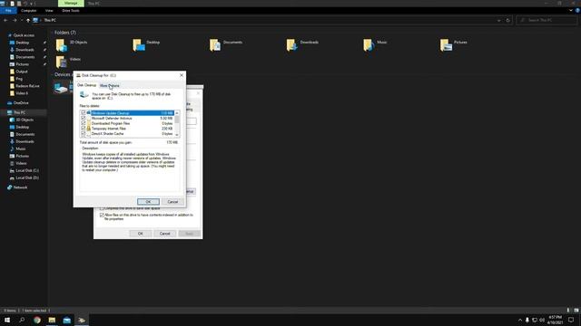This screenshot has width=581, height=326.
Task: Open taskbar Search magnifier
Action: [22, 320]
